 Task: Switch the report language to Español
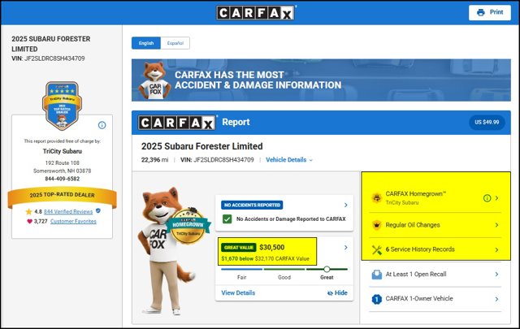pyautogui.click(x=175, y=43)
